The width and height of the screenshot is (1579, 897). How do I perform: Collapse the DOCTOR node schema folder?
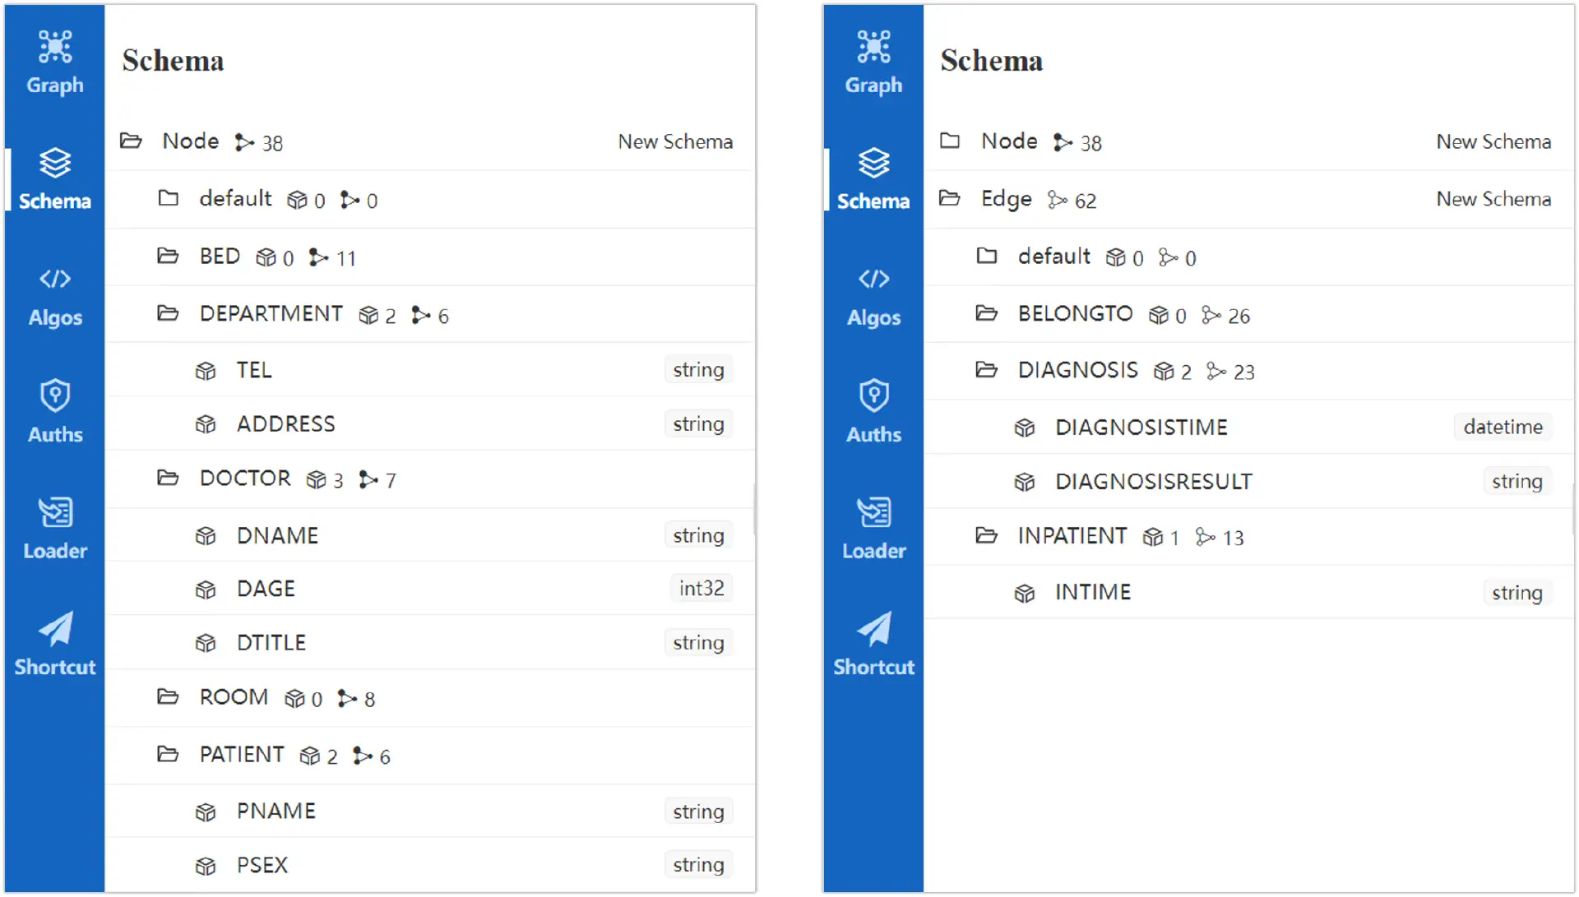click(168, 479)
